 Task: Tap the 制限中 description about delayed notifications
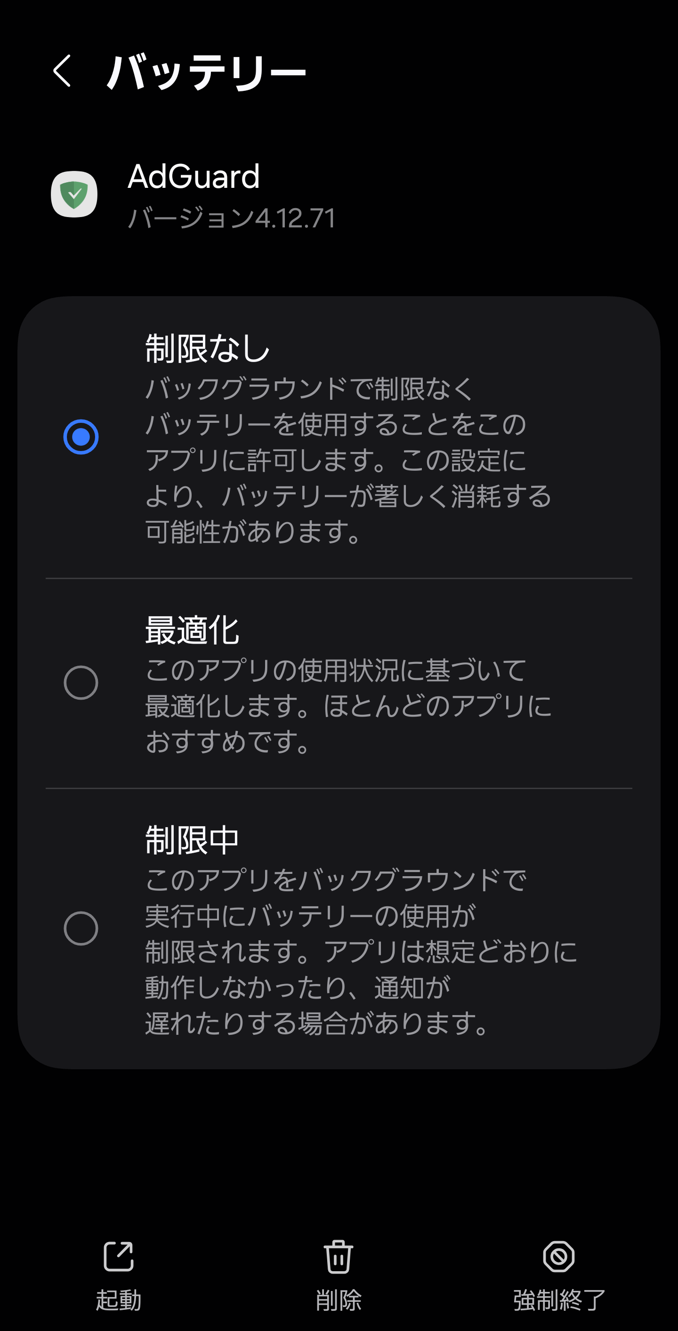pyautogui.click(x=360, y=952)
